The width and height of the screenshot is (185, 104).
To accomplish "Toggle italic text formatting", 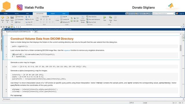I will [x=44, y=19].
